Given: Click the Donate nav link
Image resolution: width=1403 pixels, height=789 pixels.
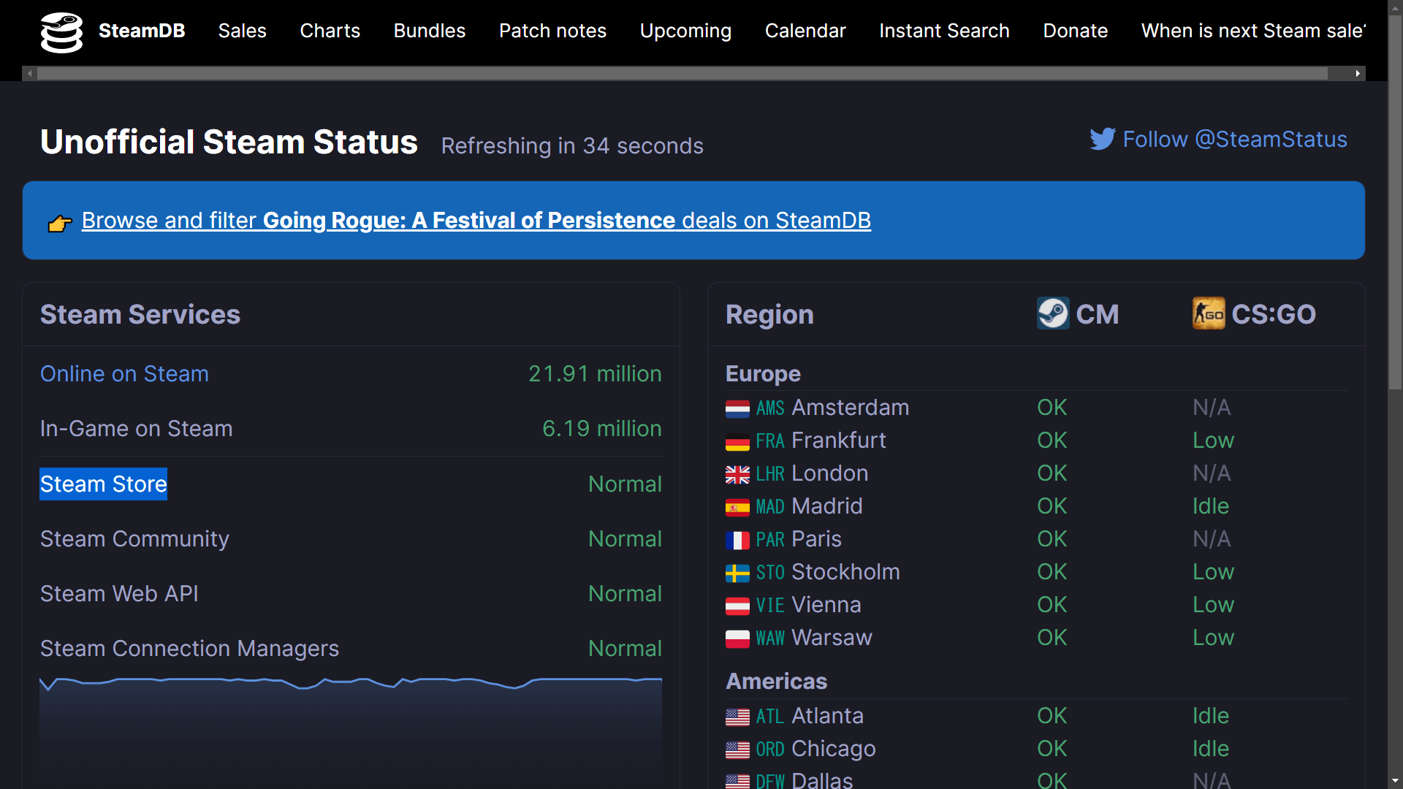Looking at the screenshot, I should click(1075, 31).
